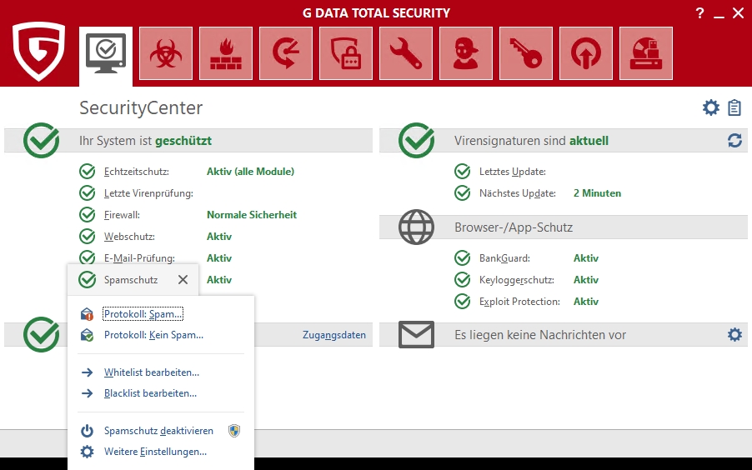Click the Browser-/App-Schutz globe icon
The height and width of the screenshot is (470, 752).
pyautogui.click(x=416, y=227)
